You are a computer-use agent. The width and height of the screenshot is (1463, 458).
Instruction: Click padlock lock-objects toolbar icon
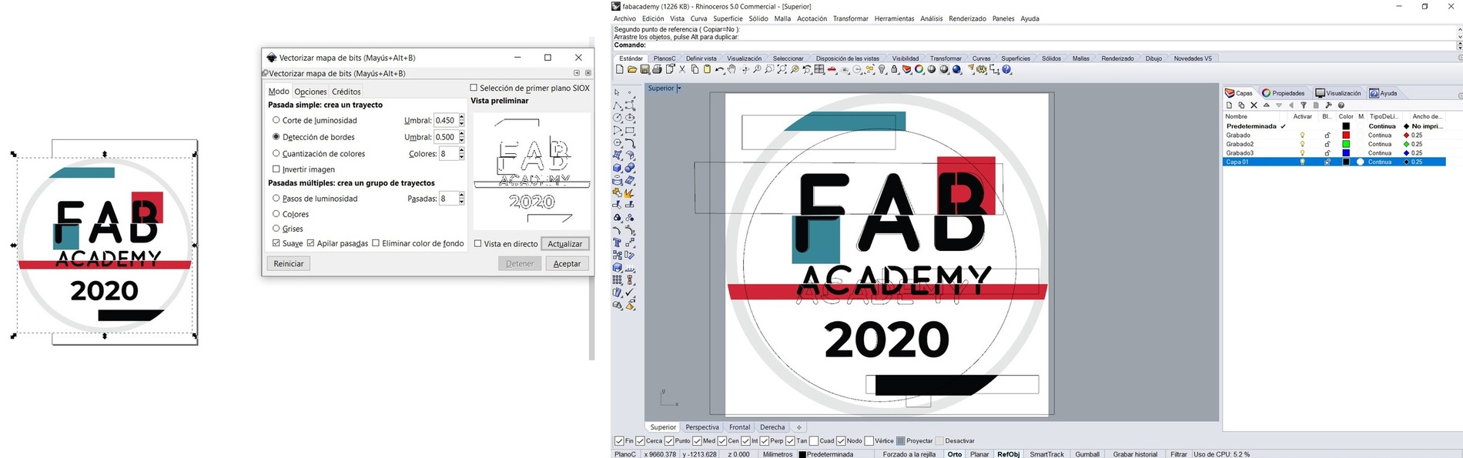[x=894, y=69]
